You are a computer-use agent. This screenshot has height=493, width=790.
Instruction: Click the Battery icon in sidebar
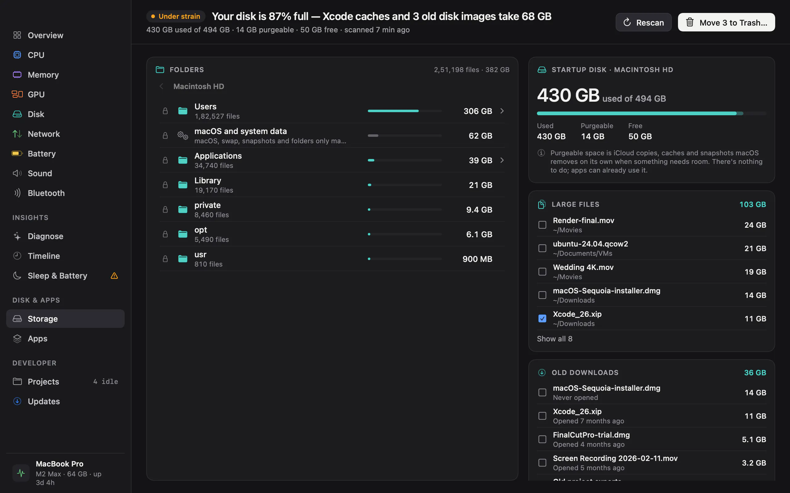point(17,153)
